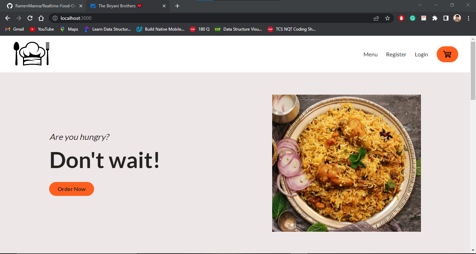Viewport: 476px width, 254px height.
Task: Open the YouTube bookmark
Action: pyautogui.click(x=41, y=29)
